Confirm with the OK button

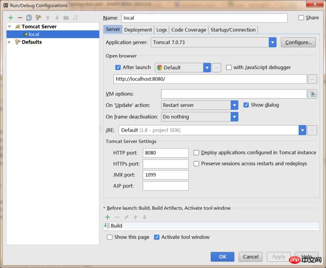[x=222, y=257]
